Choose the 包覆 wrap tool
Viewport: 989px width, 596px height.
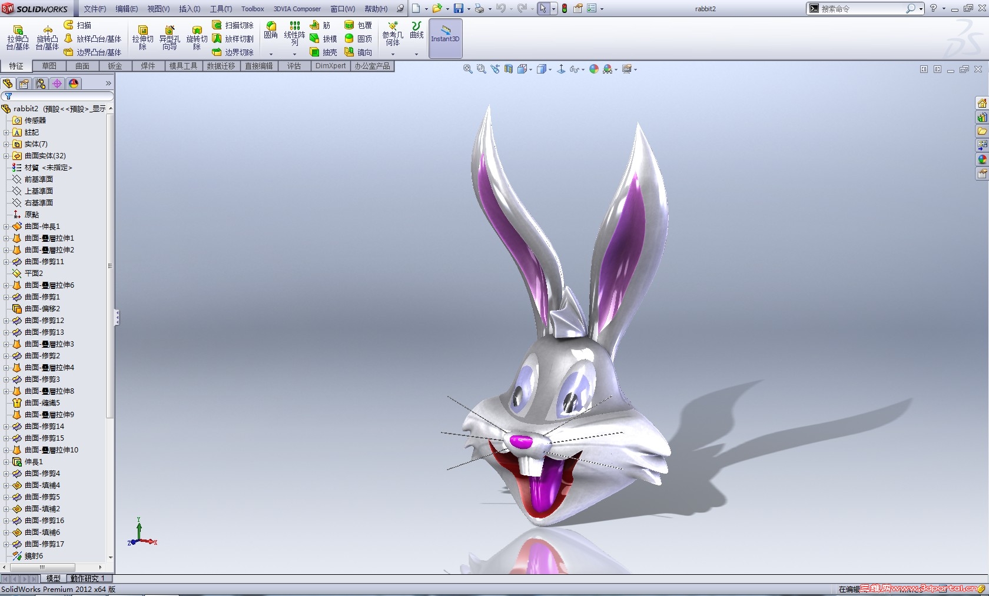(x=359, y=25)
